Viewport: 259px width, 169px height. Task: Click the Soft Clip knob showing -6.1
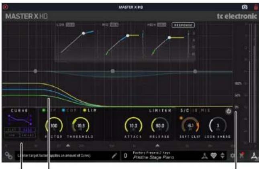[190, 126]
